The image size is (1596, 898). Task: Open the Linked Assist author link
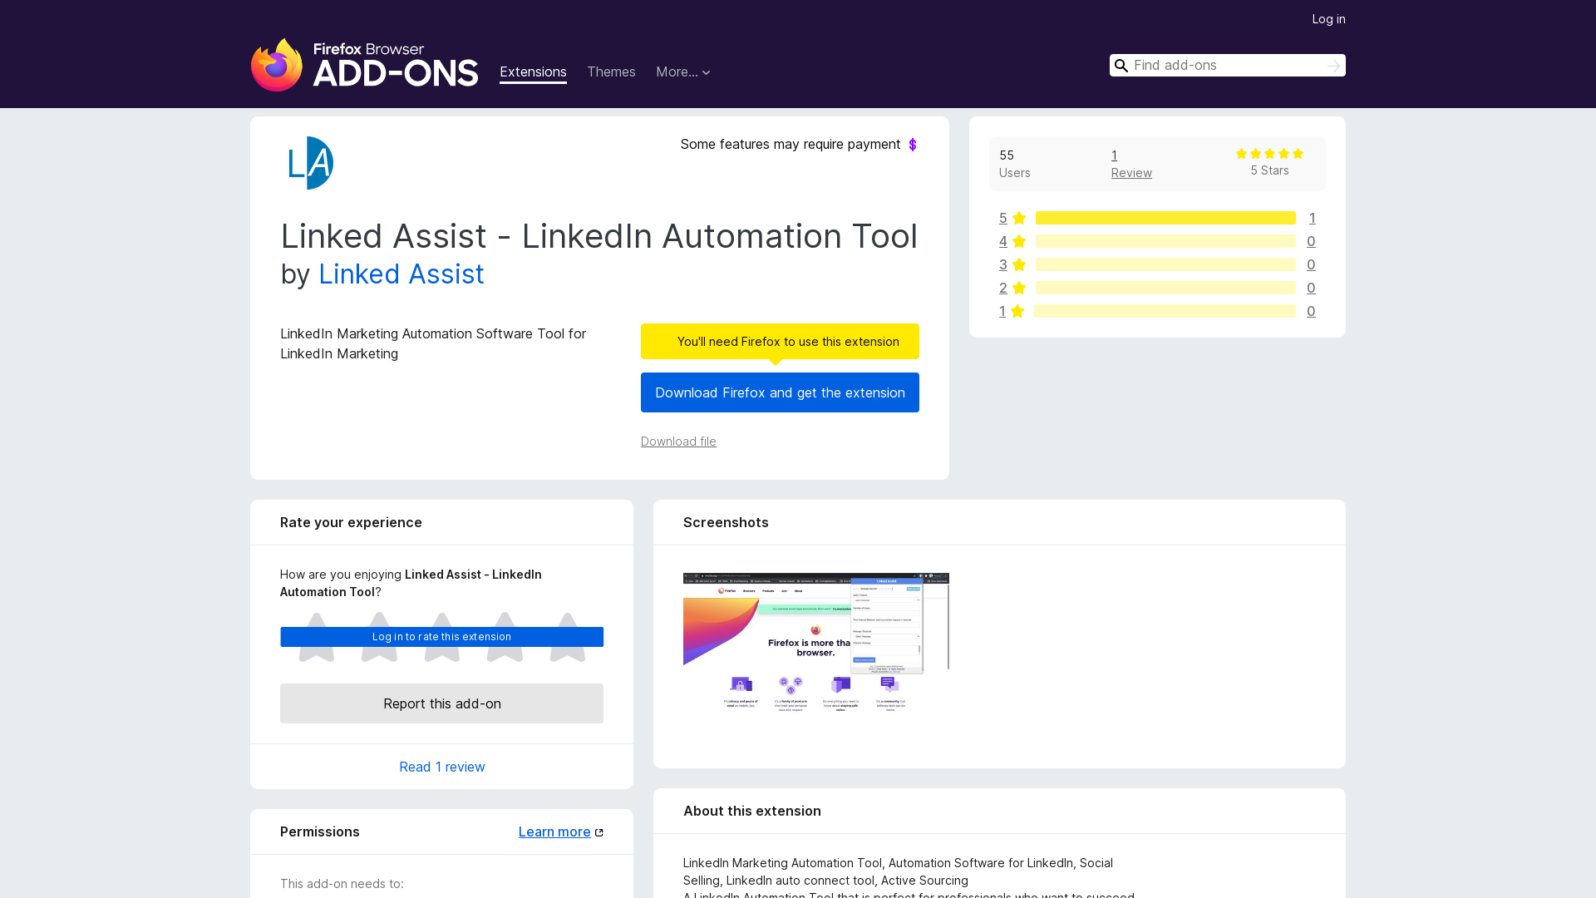401,274
